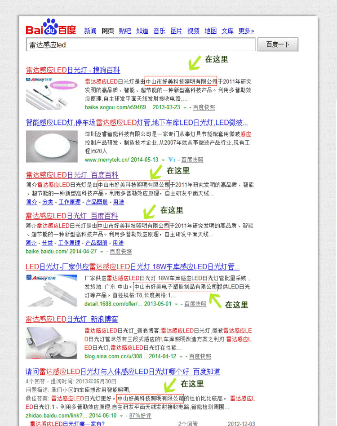The width and height of the screenshot is (337, 426).
Task: Switch to the 新闻 tab
Action: (x=90, y=31)
